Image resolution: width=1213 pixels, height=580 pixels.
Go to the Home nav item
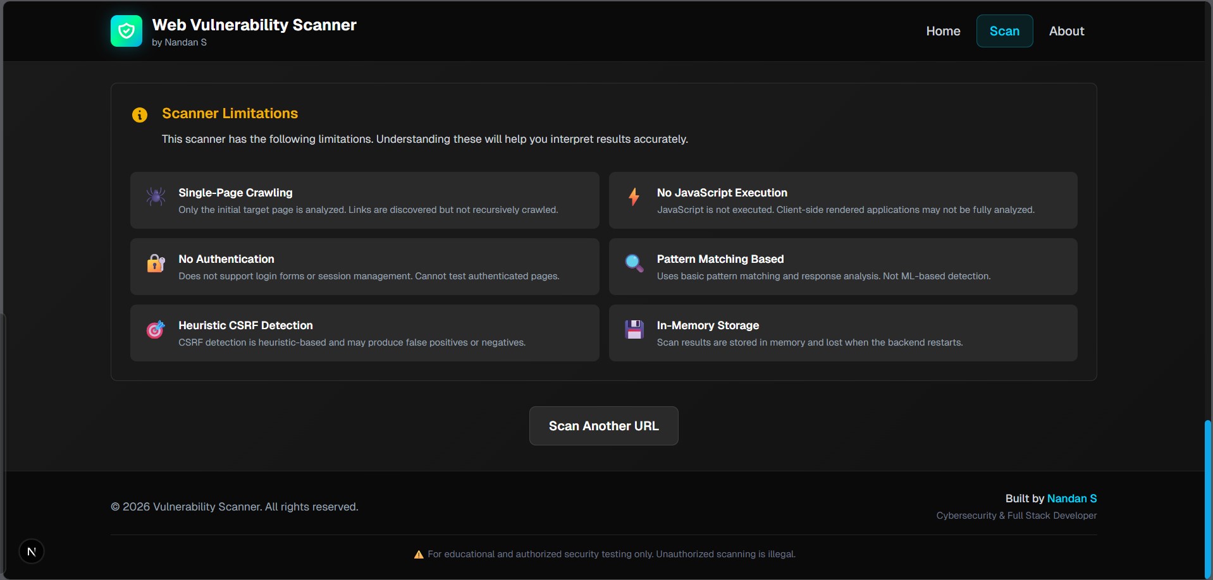[x=943, y=31]
